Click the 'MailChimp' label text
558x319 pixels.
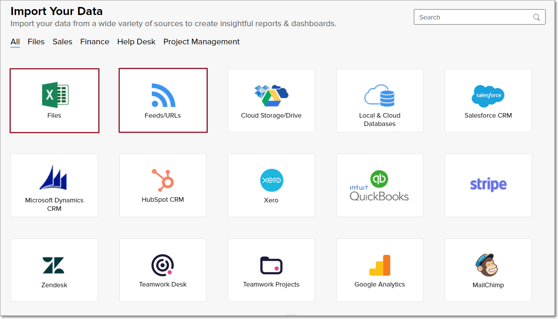pos(488,285)
